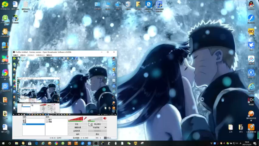Image resolution: width=259 pixels, height=146 pixels.
Task: Click the OBS icon on the taskbar
Action: [x=96, y=143]
